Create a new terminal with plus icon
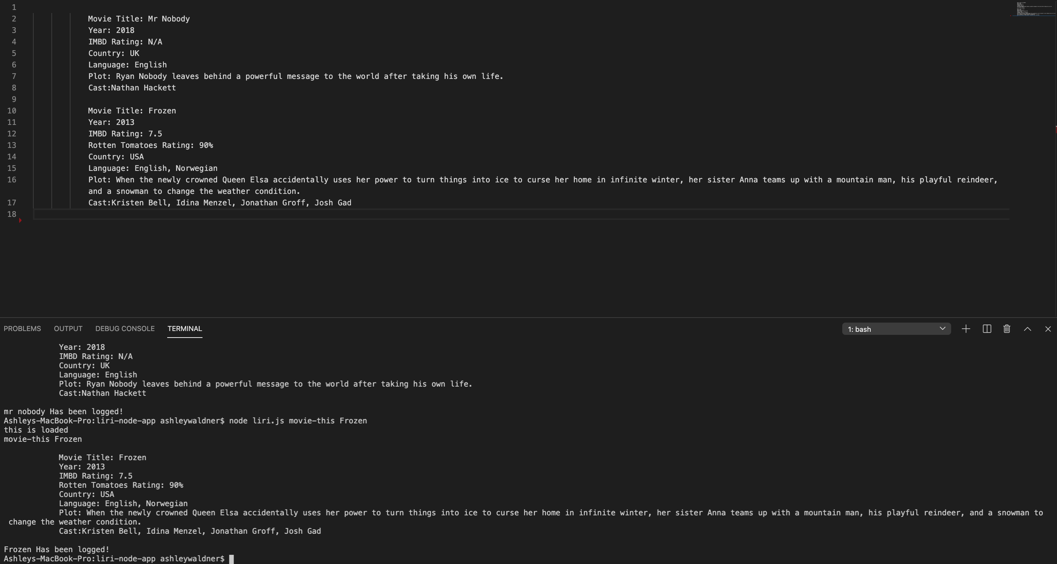The image size is (1057, 564). [965, 329]
